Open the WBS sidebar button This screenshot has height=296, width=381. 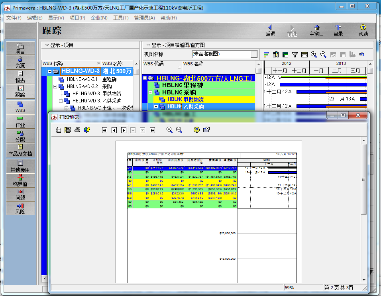pos(20,107)
